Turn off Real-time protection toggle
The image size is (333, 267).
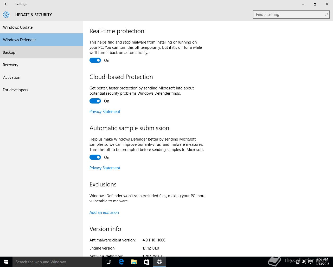95,60
